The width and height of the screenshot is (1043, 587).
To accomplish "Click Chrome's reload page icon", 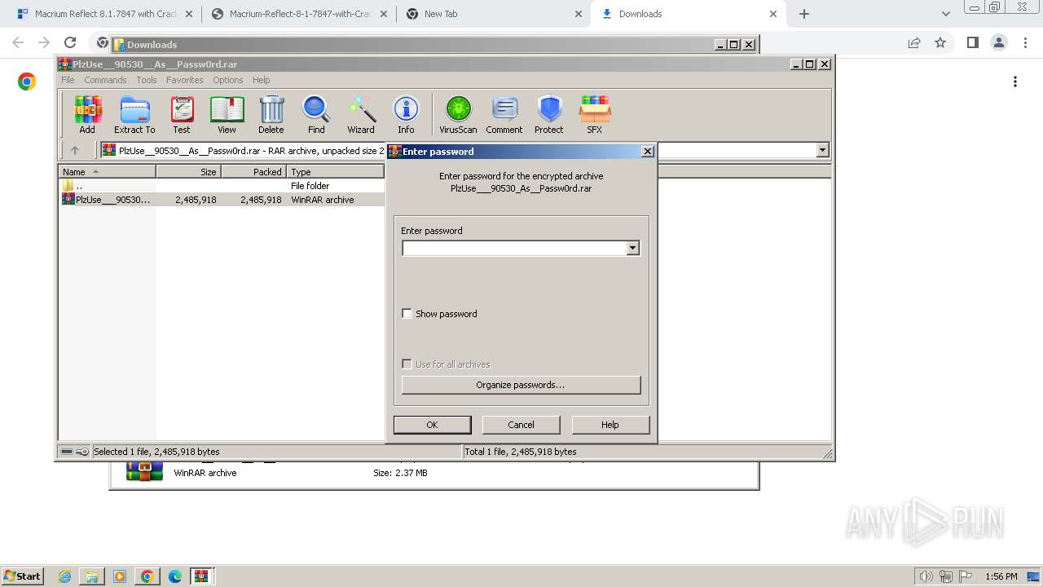I will tap(70, 42).
